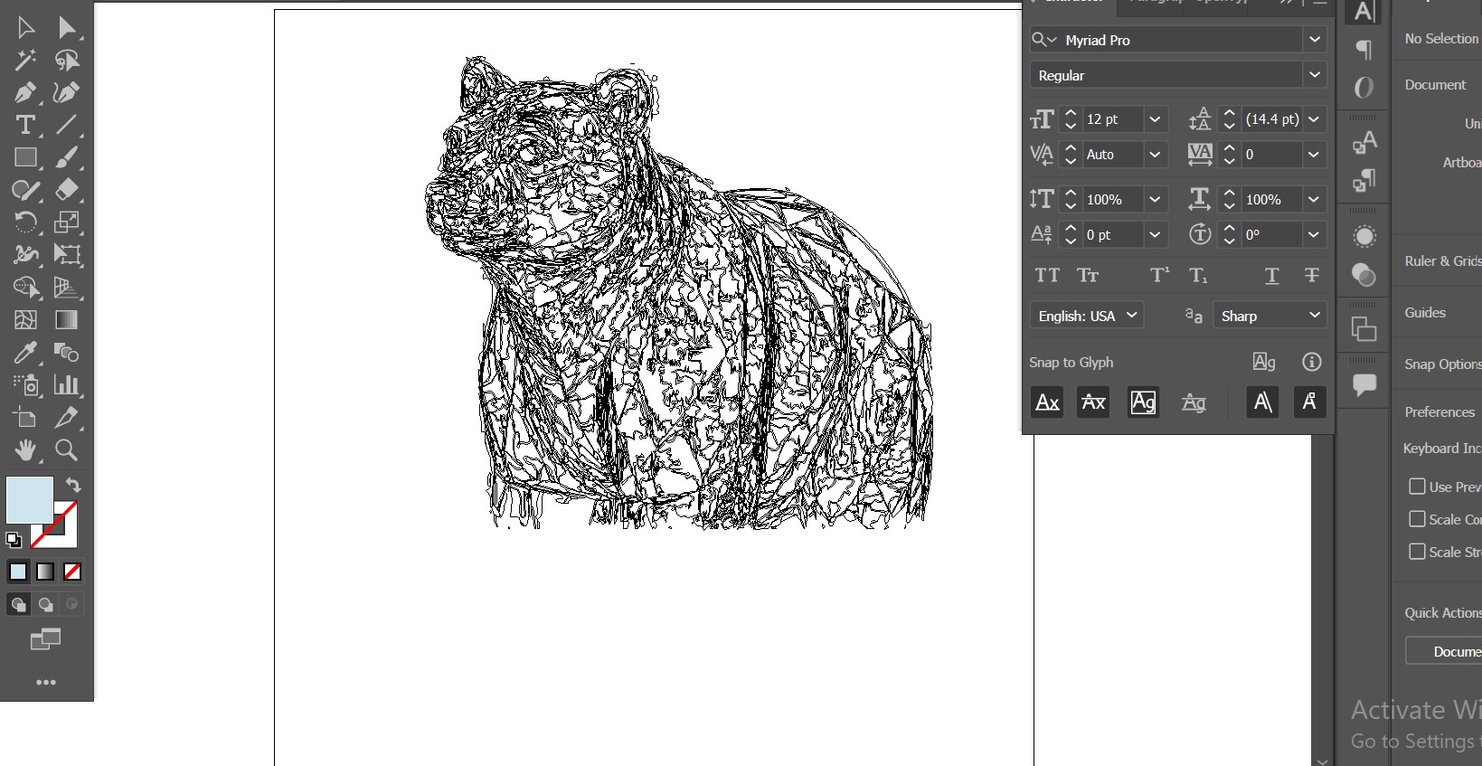Open the English: USA language dropdown

coord(1087,316)
